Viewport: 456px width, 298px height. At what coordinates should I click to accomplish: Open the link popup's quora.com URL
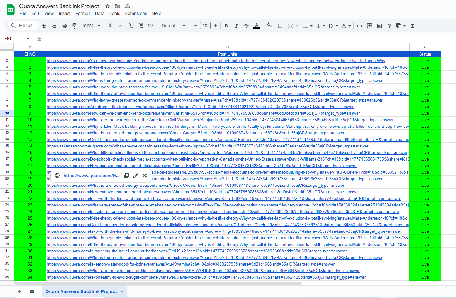point(91,176)
